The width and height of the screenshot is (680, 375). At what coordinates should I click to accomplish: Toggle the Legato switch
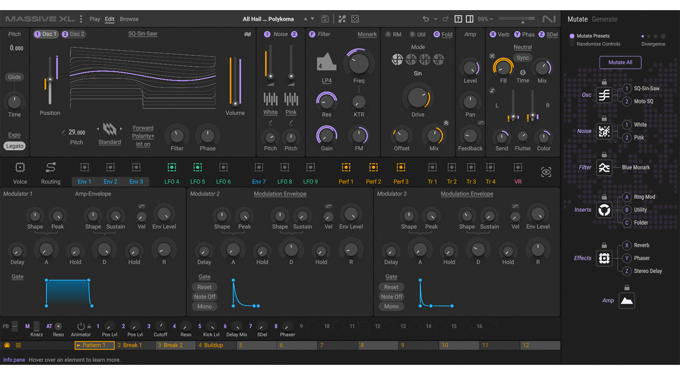(15, 146)
